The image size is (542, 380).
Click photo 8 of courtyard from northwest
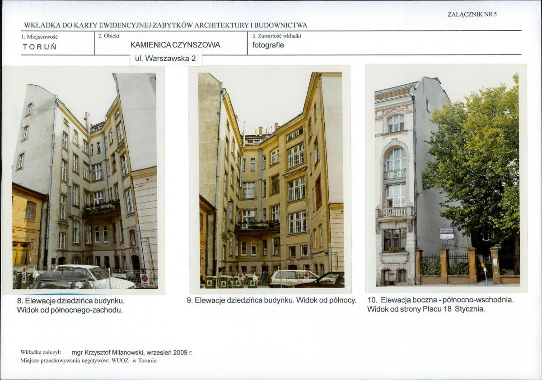[84, 181]
